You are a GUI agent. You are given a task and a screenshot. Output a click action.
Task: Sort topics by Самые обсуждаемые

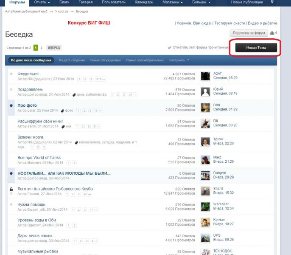pyautogui.click(x=105, y=60)
